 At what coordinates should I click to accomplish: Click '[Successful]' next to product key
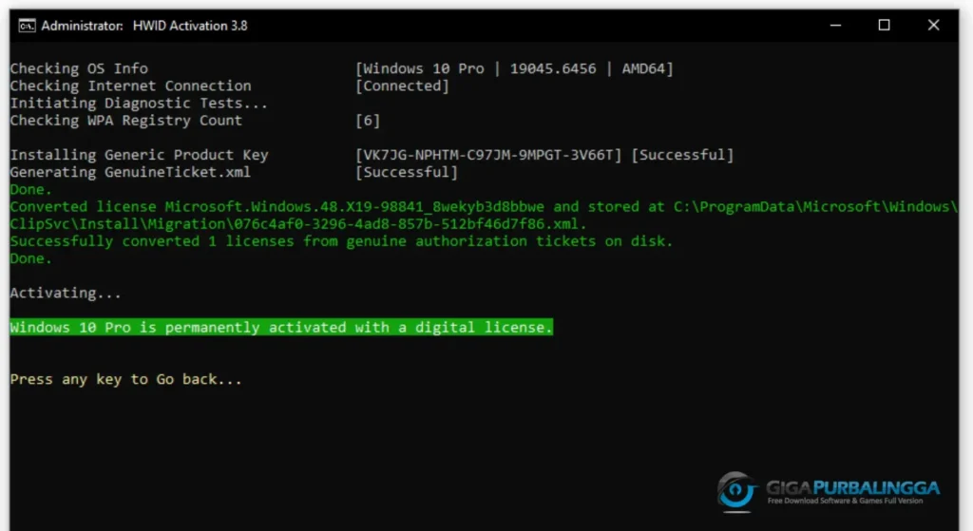pyautogui.click(x=682, y=155)
